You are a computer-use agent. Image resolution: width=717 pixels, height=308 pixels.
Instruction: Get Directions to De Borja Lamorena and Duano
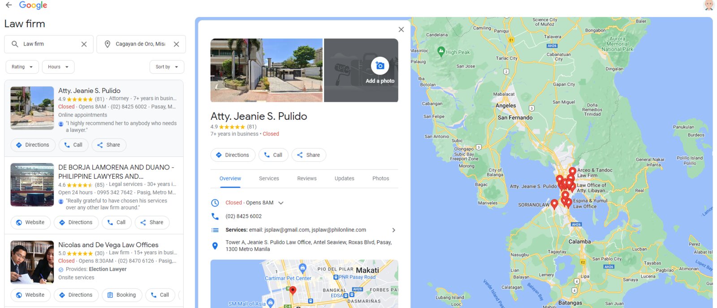[76, 223]
